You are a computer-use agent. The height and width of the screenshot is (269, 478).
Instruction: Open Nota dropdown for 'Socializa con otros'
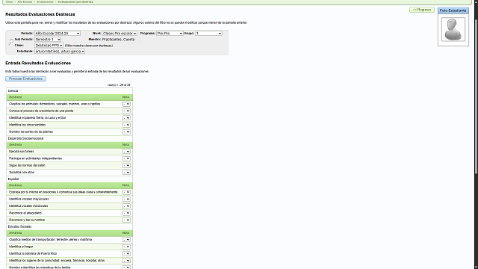tap(126, 173)
